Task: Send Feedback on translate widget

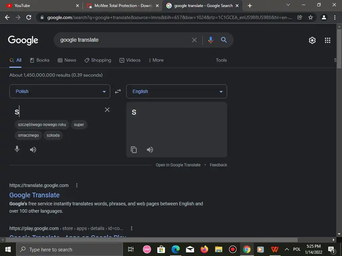Action: 218,165
